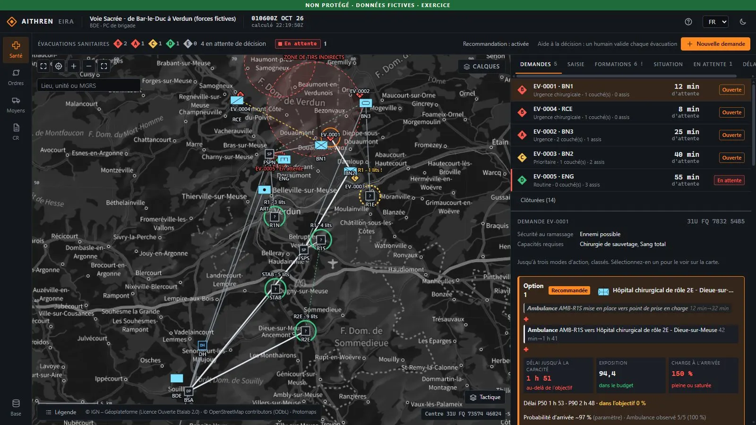
Task: Click the AITHREN logo icon
Action: click(x=12, y=22)
